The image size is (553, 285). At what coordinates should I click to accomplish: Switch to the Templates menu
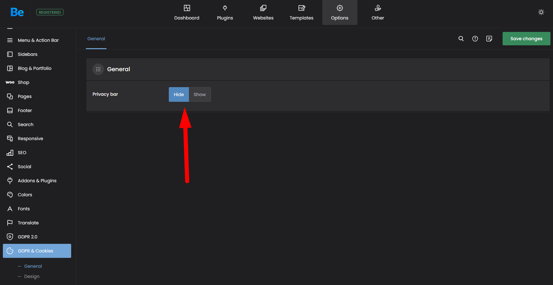[x=301, y=12]
